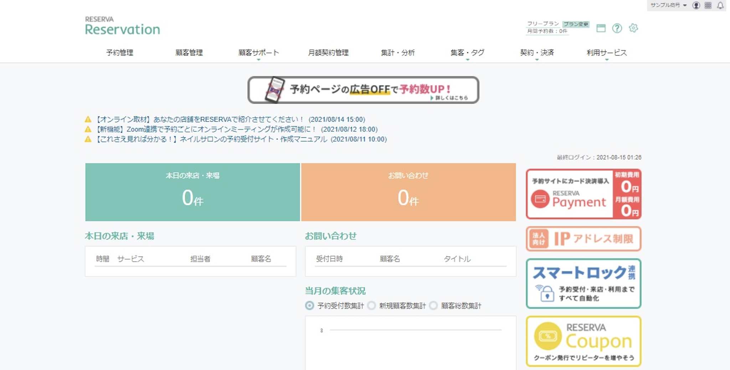Click the RESERVA Payment banner

coord(584,194)
